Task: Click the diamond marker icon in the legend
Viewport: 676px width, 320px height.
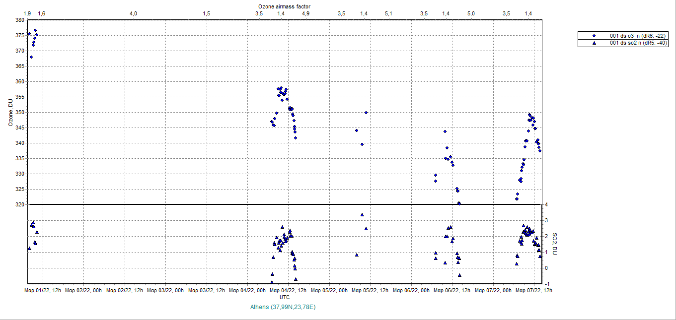Action: [x=594, y=36]
